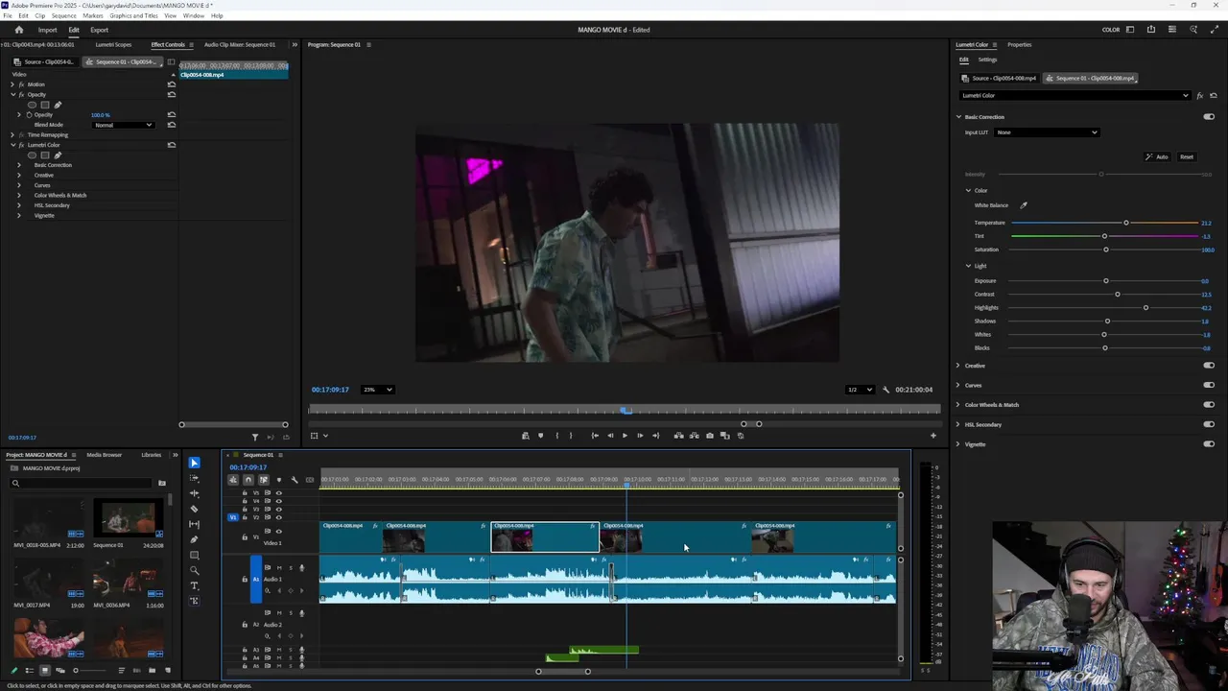Viewport: 1228px width, 691px height.
Task: Solo the Audio 2 track
Action: coord(291,613)
